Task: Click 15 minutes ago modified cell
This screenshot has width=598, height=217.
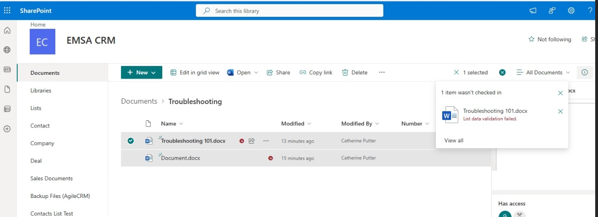Action: pyautogui.click(x=298, y=158)
